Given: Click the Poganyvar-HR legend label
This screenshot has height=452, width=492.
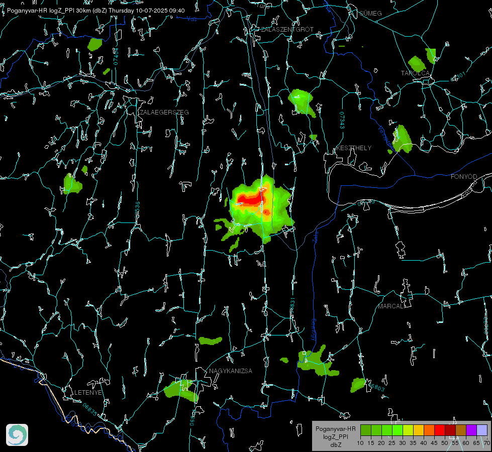Looking at the screenshot, I should point(335,429).
